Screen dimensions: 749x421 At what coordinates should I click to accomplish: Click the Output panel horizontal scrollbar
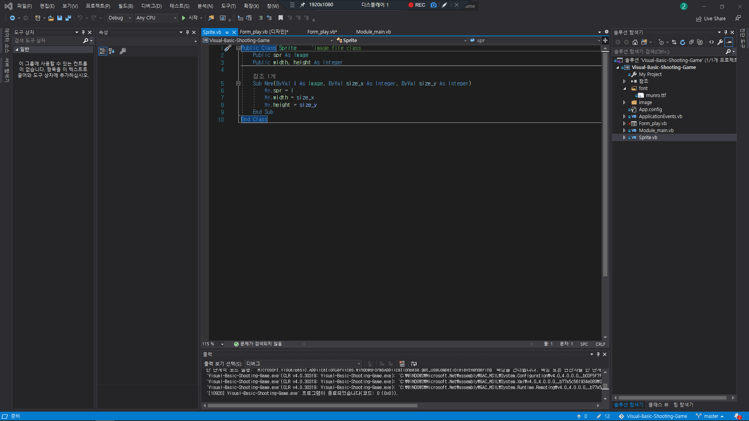(312, 405)
